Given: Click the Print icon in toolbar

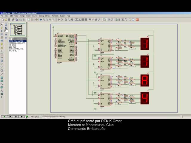Looking at the screenshot, I should tap(21, 20).
